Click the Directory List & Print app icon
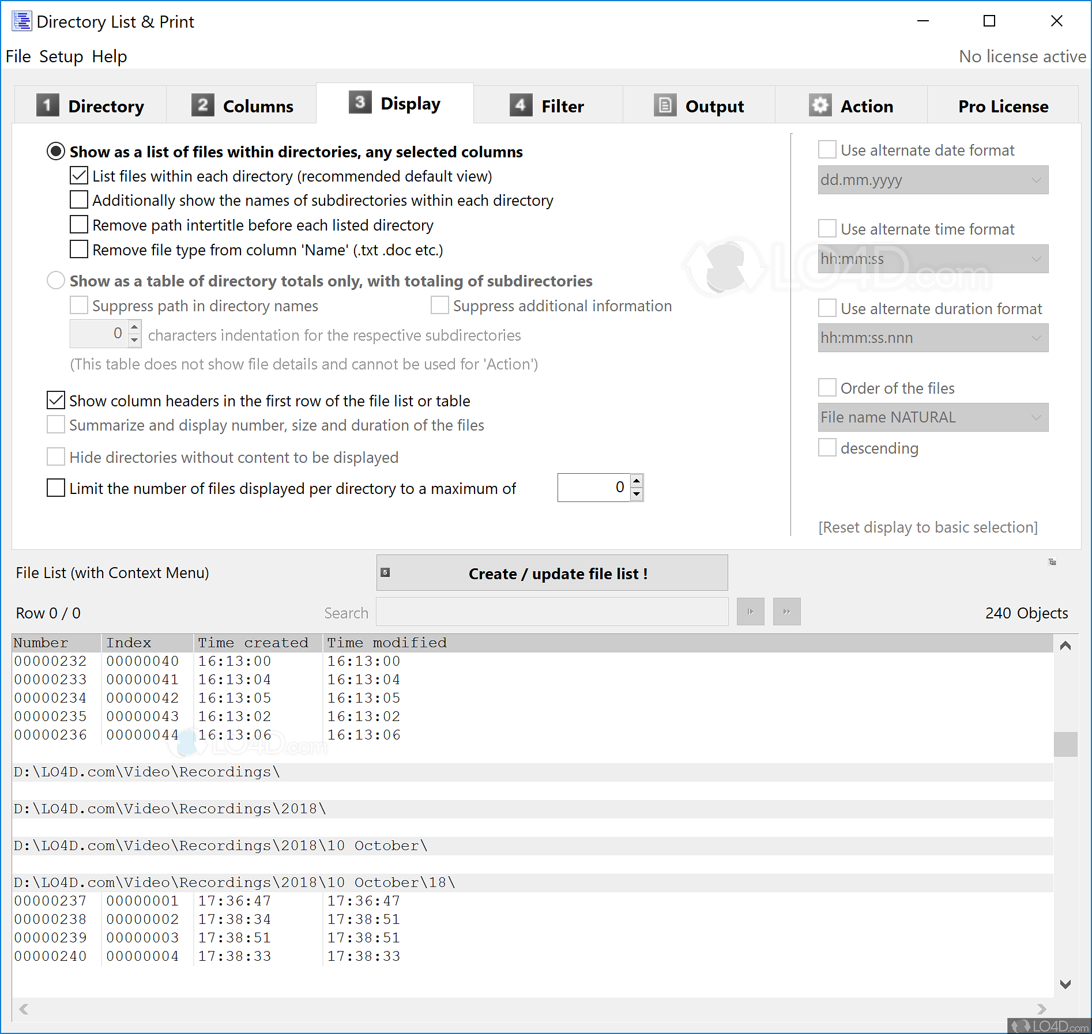 tap(22, 21)
